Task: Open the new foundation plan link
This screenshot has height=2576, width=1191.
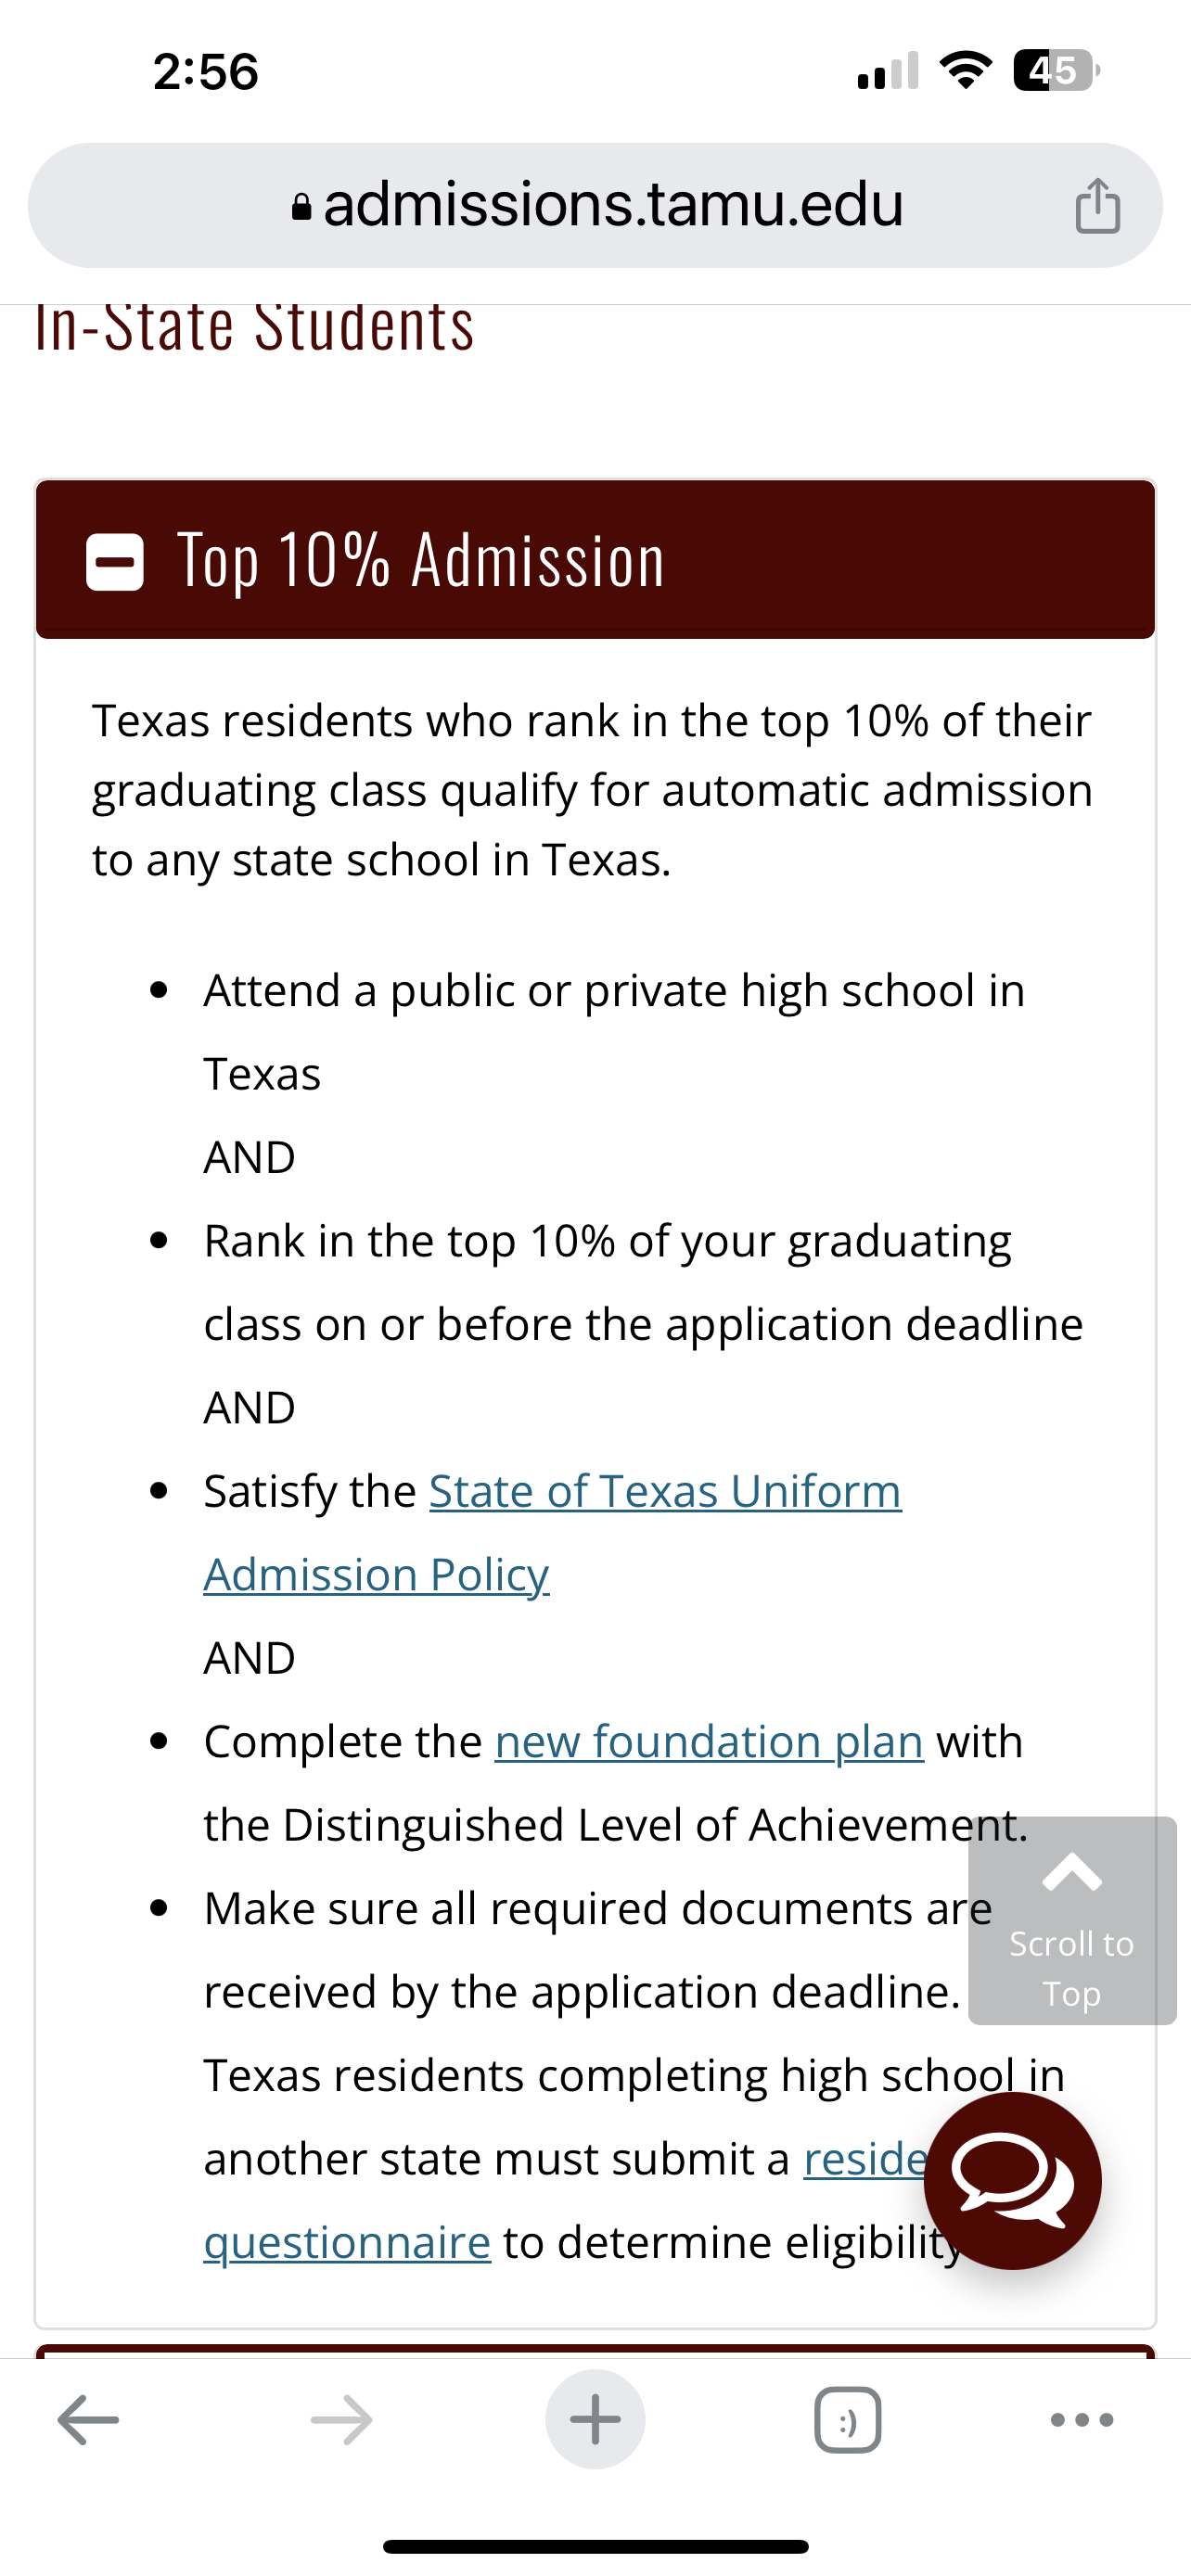Action: (709, 1742)
